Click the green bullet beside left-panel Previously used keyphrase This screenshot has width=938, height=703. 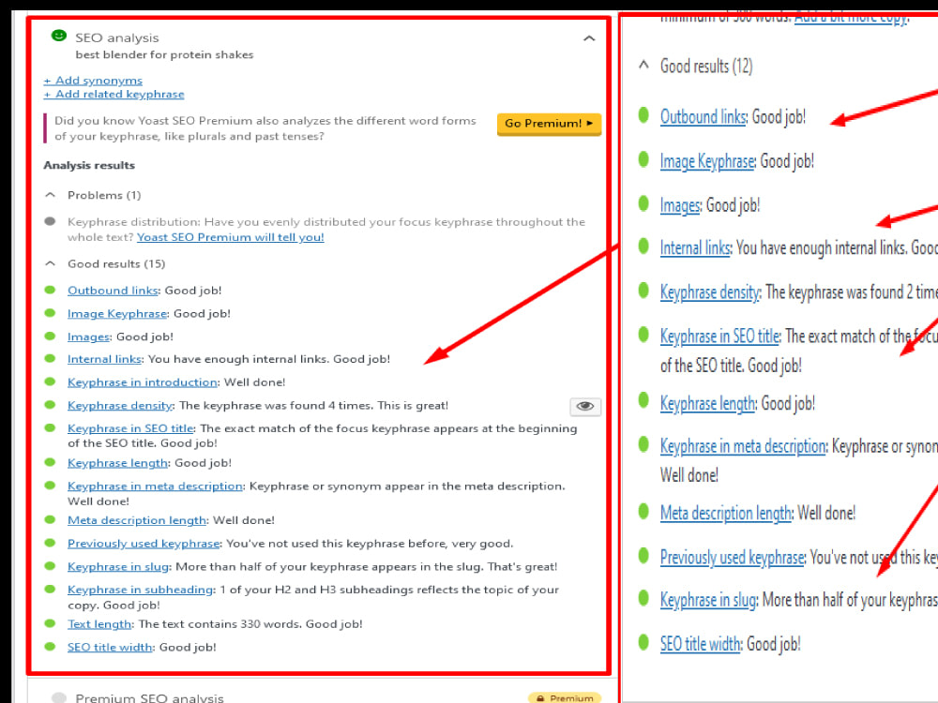click(x=51, y=544)
